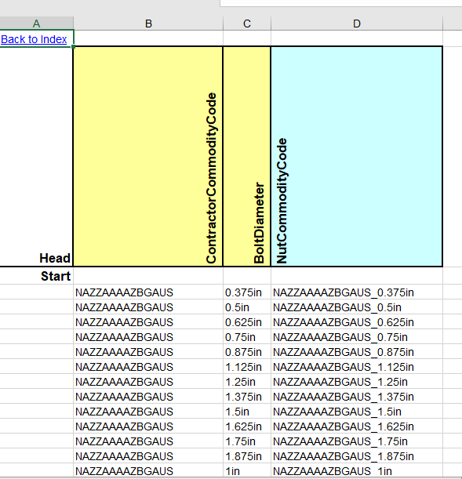Click the ContractorCommodityCode header cell
This screenshot has height=479, width=462.
[148, 157]
